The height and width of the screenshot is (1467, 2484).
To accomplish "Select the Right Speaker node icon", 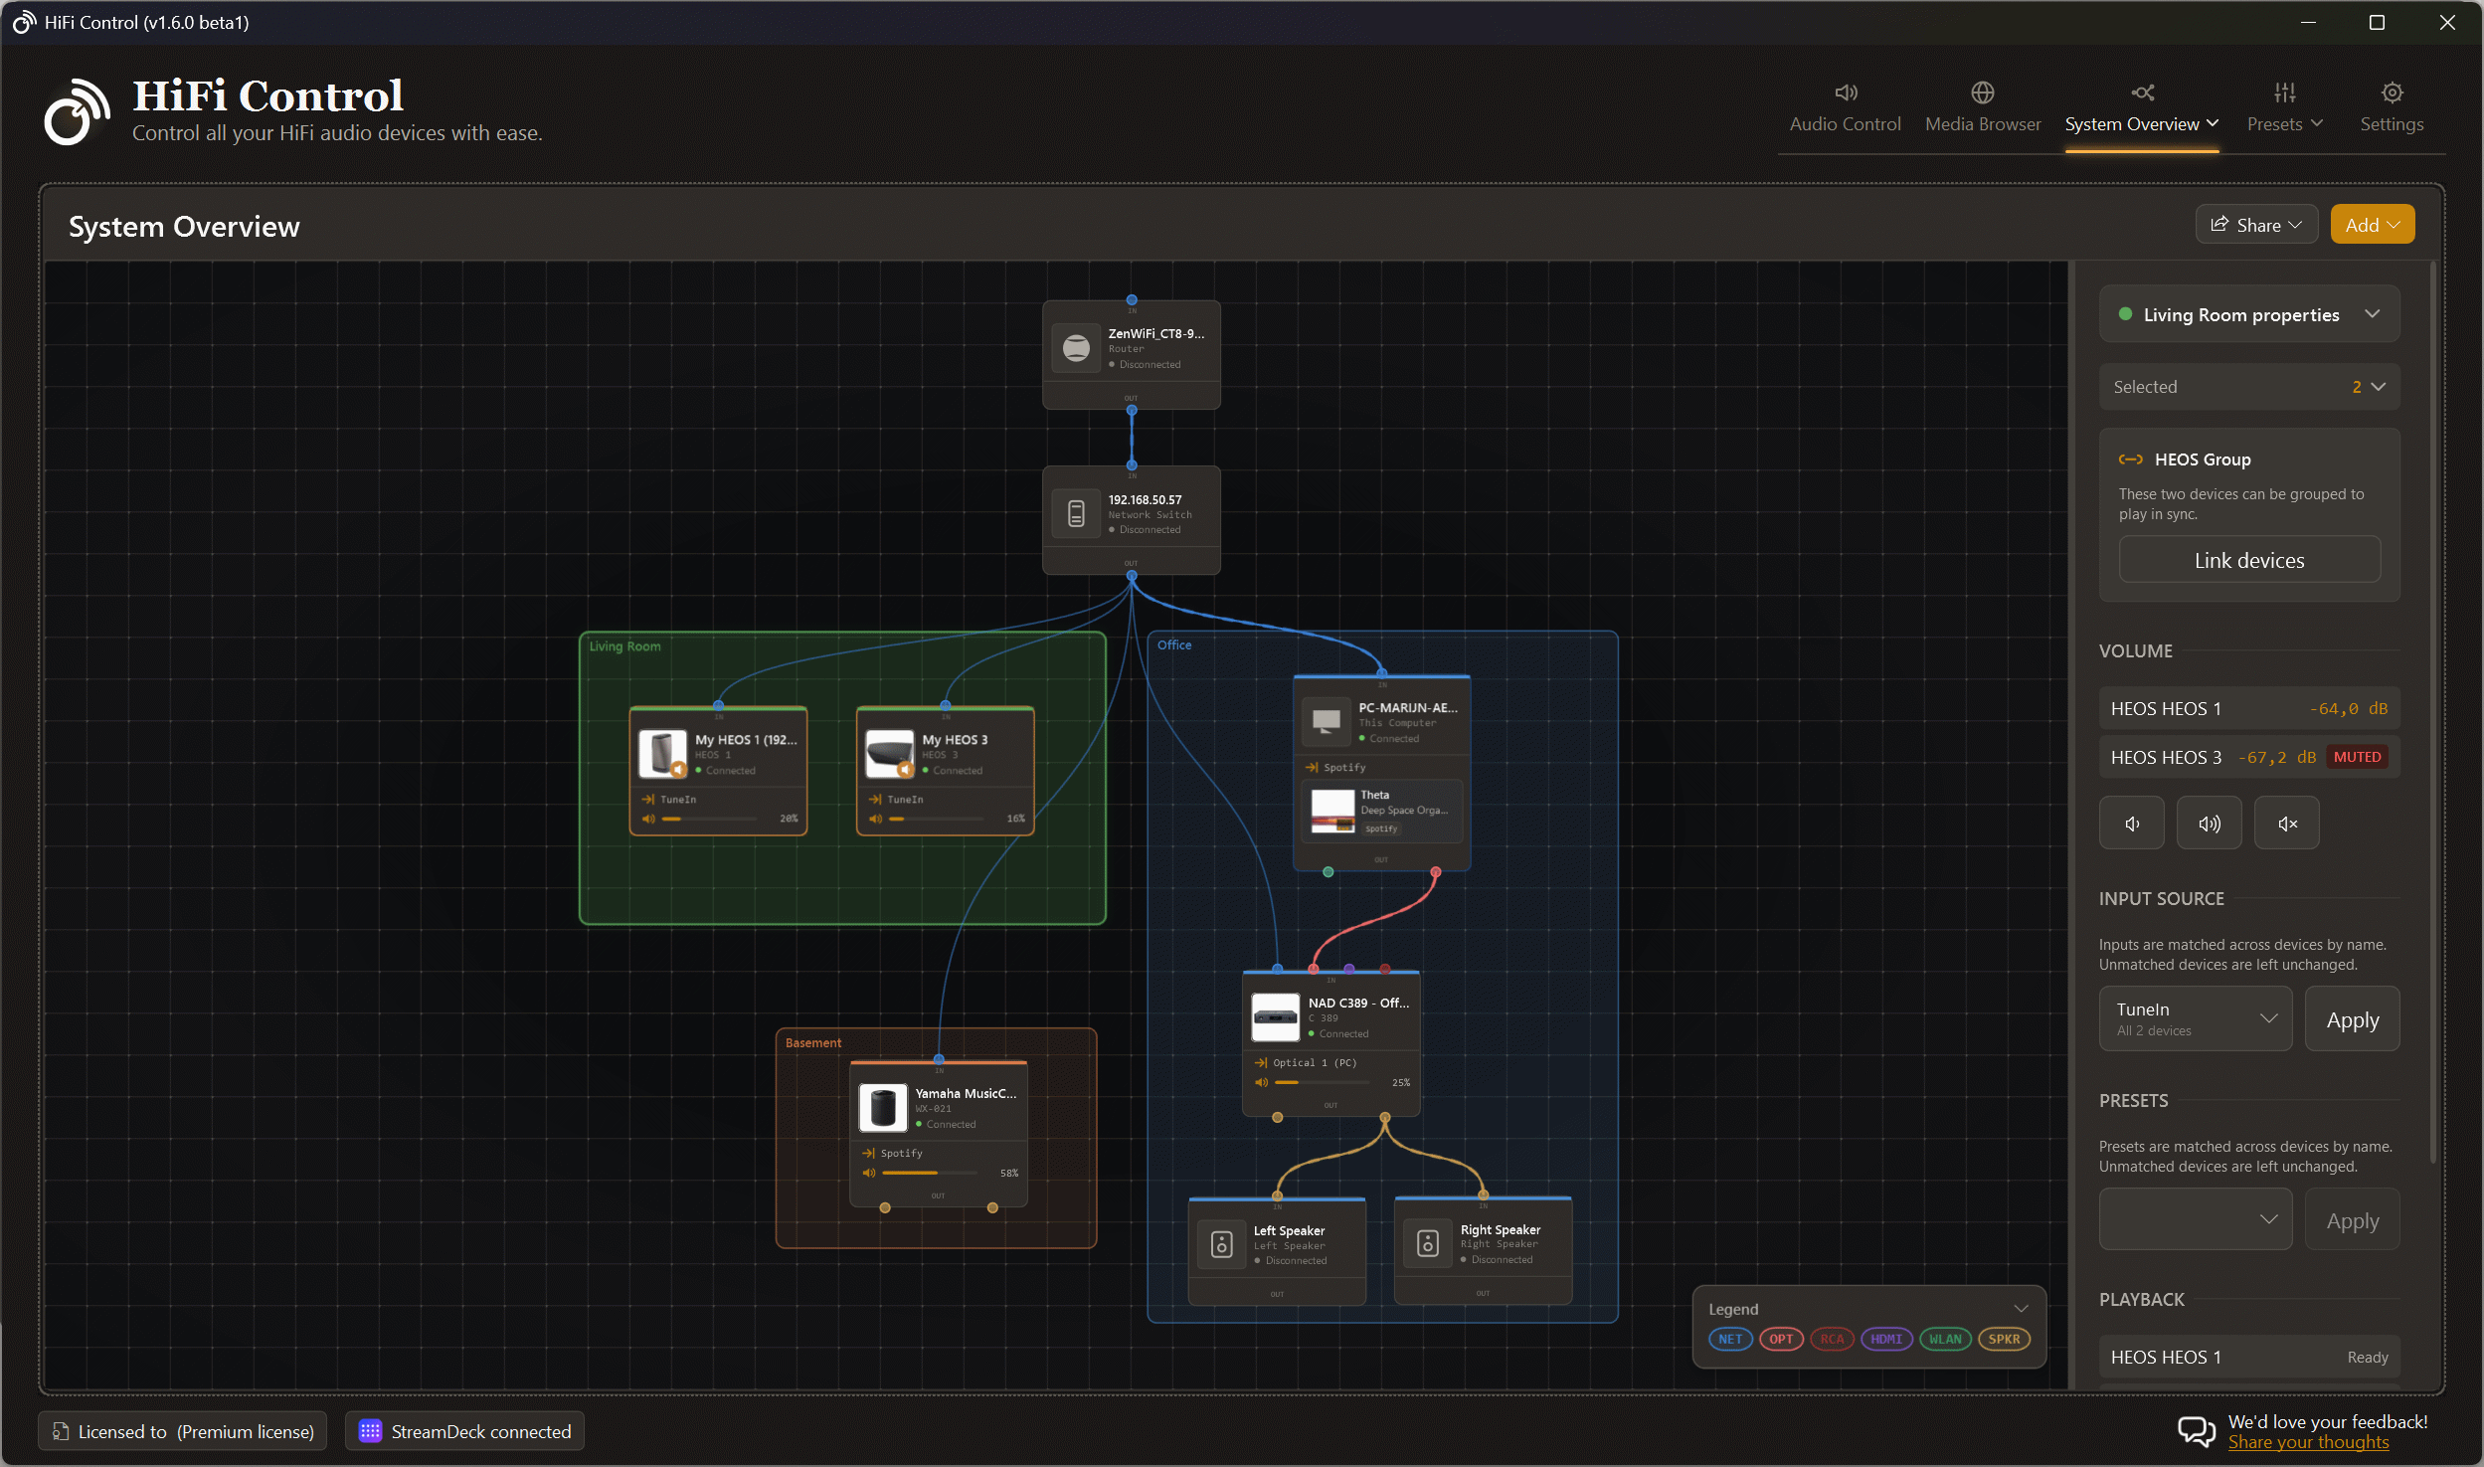I will point(1428,1243).
